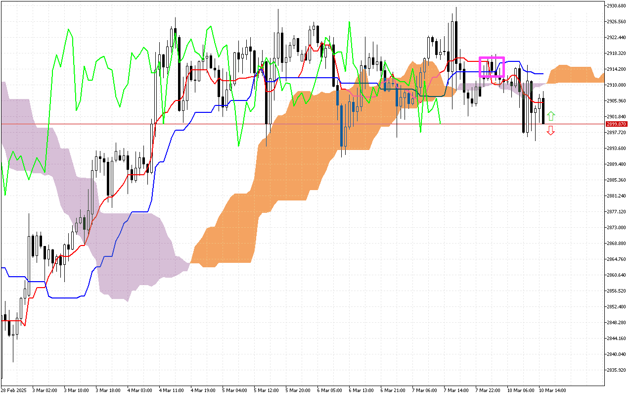Choose the 2868.880 price value

tap(617, 243)
